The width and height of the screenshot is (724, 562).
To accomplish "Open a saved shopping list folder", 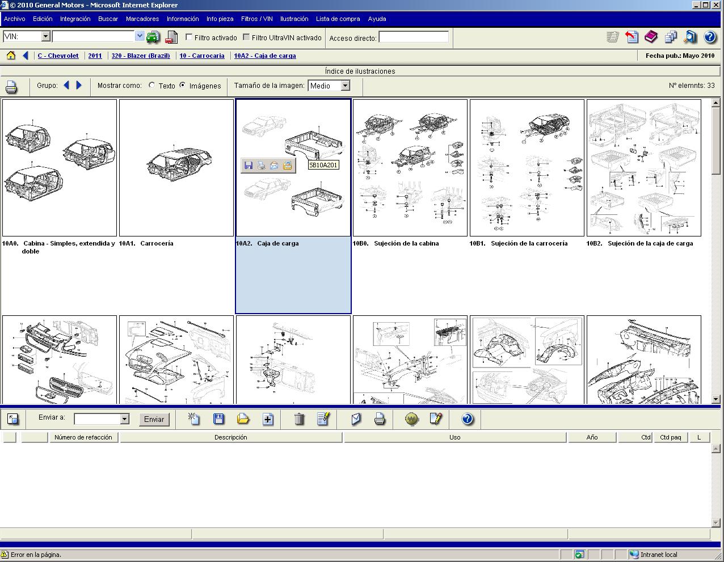I will [x=243, y=419].
